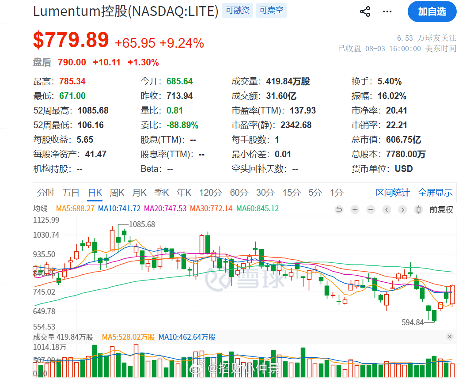Switch to the 五日 chart tab
This screenshot has height=379, width=470.
pyautogui.click(x=71, y=193)
